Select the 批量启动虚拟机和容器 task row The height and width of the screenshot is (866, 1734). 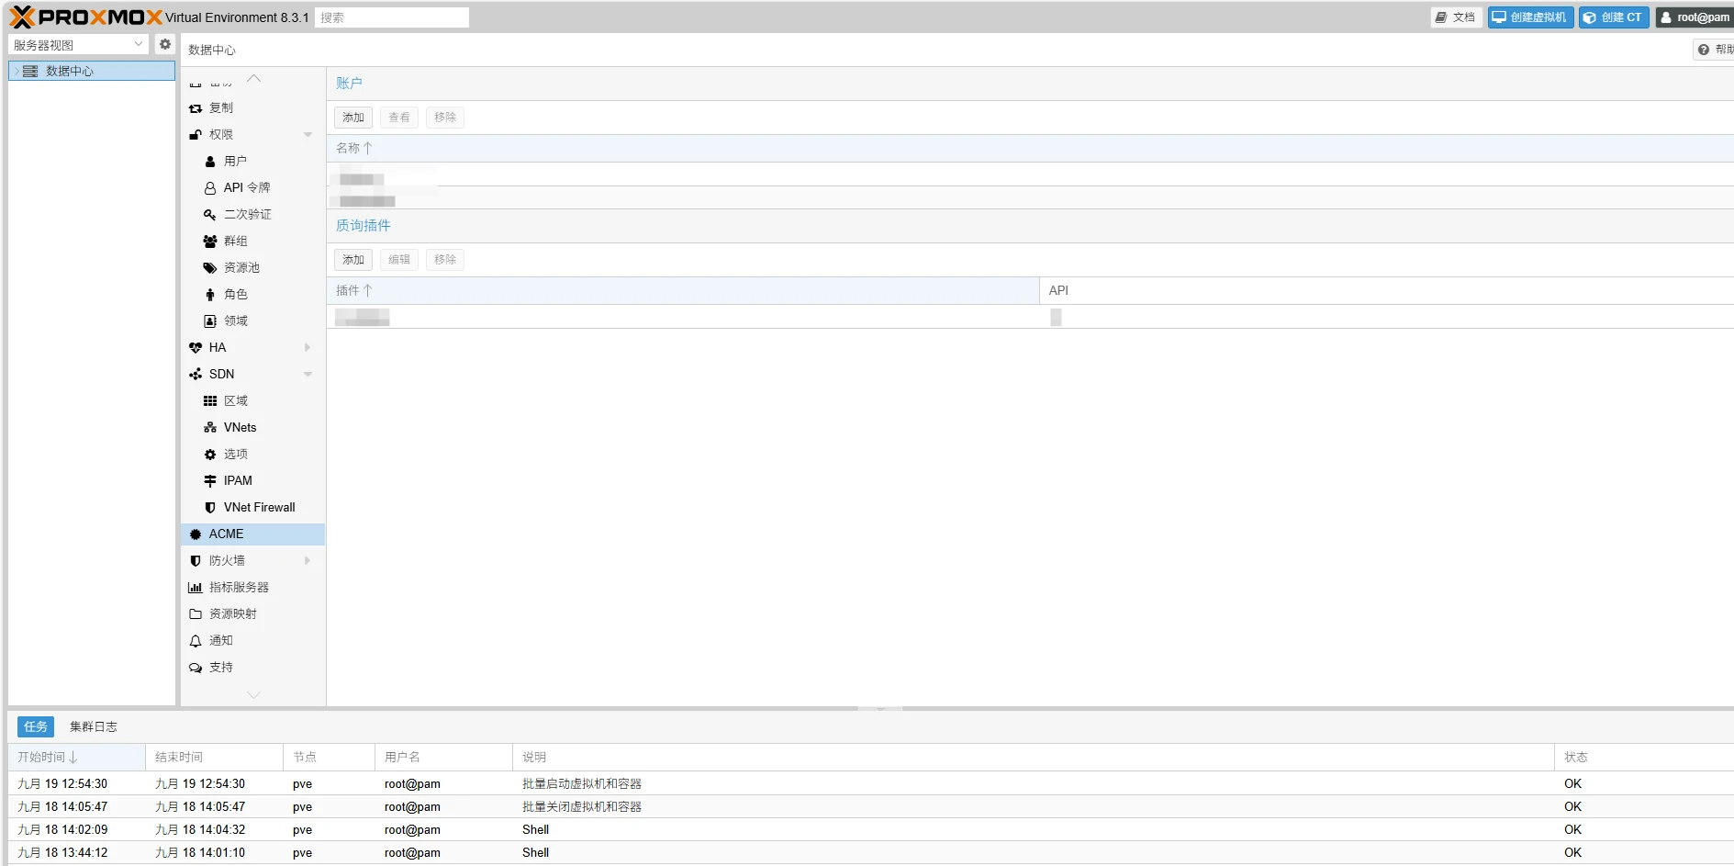coord(870,783)
